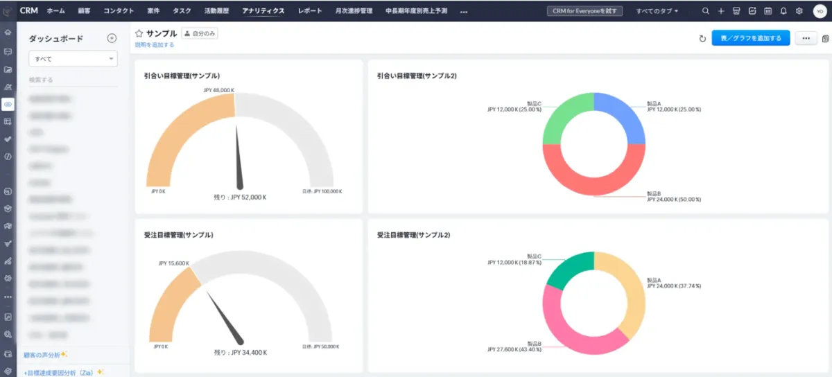Screen dimensions: 832x377
Task: Toggle favorite star next to サンプル
Action: pyautogui.click(x=139, y=33)
